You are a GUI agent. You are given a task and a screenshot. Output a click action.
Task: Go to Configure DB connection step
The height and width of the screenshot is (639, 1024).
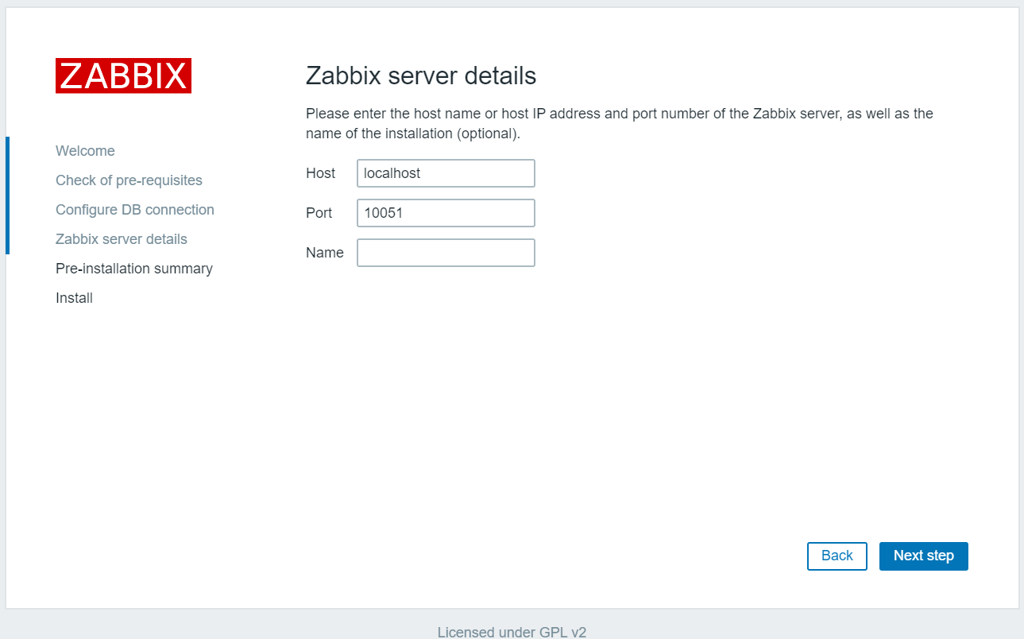[x=134, y=209]
